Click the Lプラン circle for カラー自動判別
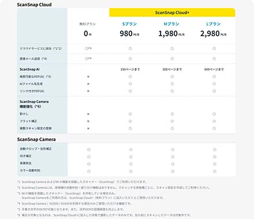Viewport: 254px width, 219px height. click(215, 171)
